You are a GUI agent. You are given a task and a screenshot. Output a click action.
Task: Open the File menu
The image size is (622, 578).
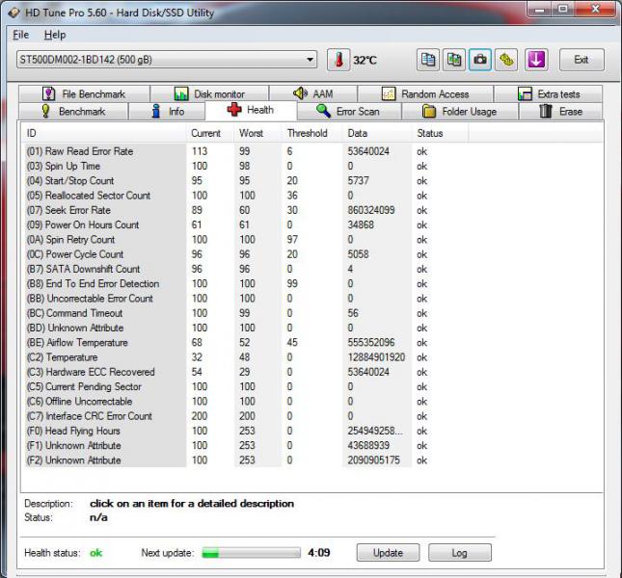[x=20, y=35]
